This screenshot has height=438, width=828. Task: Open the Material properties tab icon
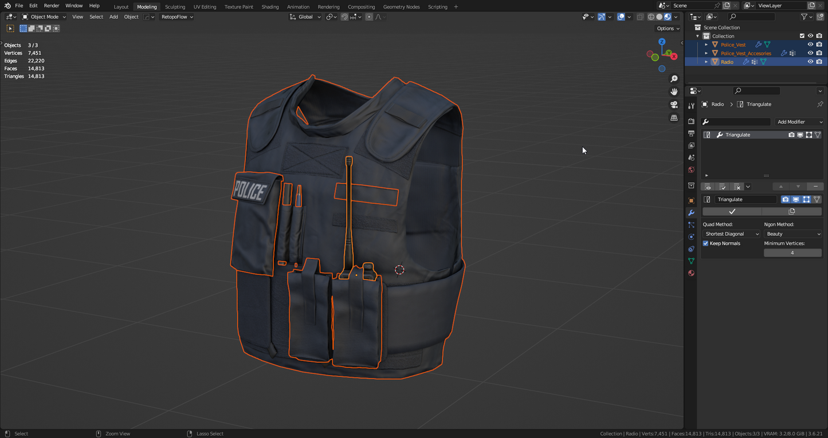691,273
